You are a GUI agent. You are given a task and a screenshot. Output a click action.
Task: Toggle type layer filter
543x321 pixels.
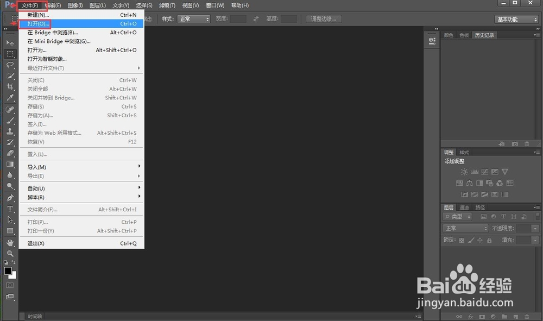(x=503, y=217)
